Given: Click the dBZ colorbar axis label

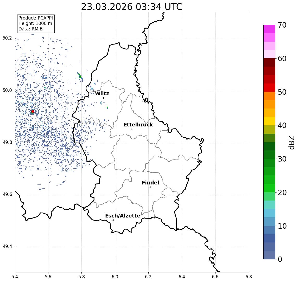Looking at the screenshot, I should click(x=291, y=143).
